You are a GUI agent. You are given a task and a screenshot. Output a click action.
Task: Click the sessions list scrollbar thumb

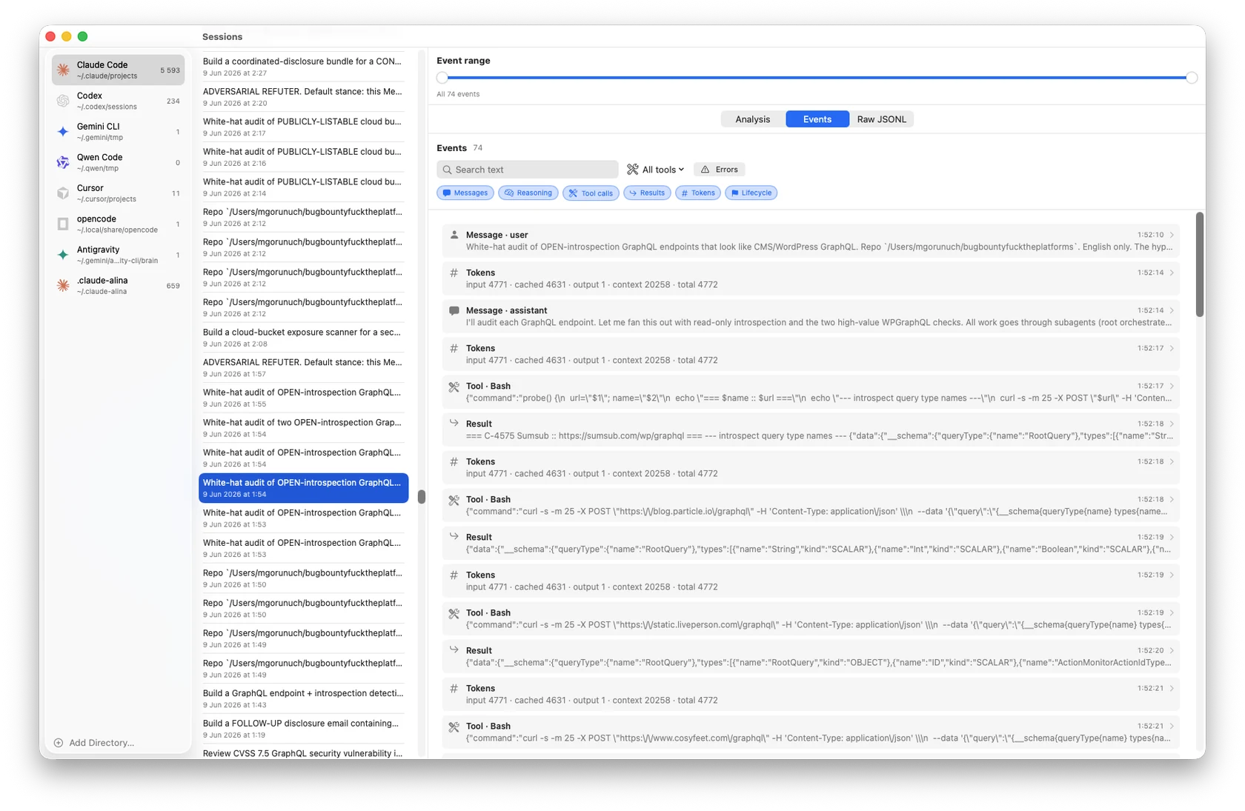click(x=422, y=496)
